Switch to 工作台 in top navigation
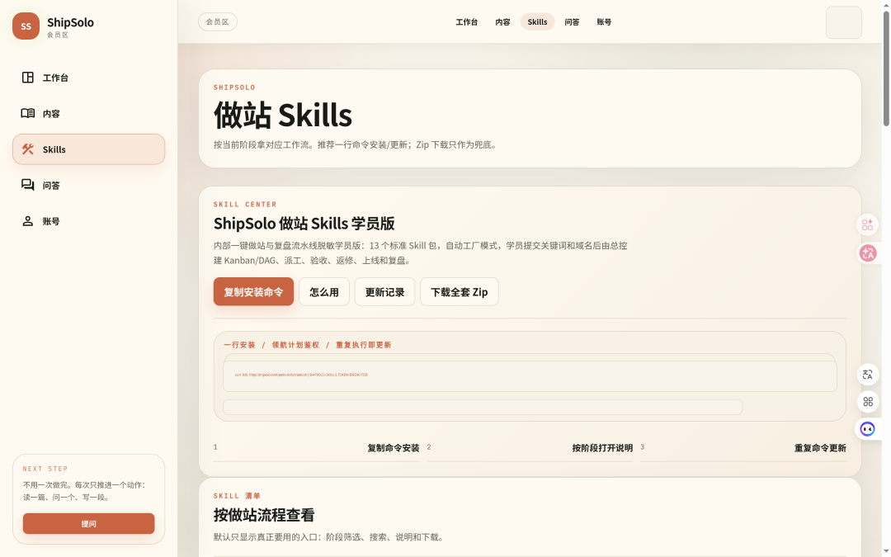891x557 pixels. pos(466,22)
